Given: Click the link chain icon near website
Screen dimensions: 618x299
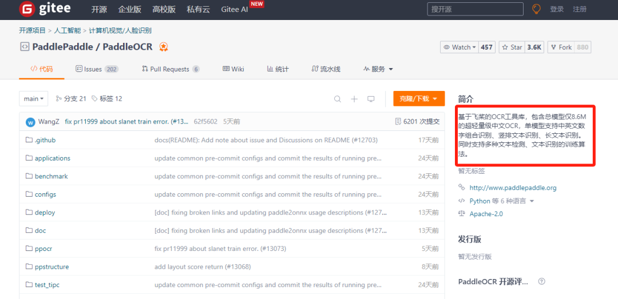Looking at the screenshot, I should click(462, 188).
